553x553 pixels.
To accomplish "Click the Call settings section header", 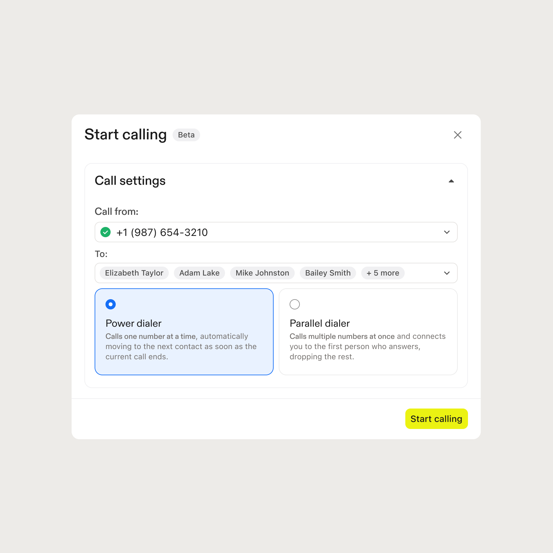I will (x=130, y=181).
